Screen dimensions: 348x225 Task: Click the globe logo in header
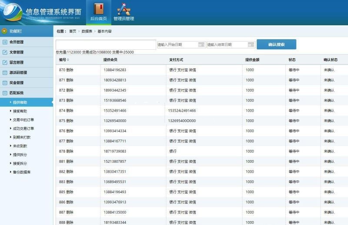13,12
